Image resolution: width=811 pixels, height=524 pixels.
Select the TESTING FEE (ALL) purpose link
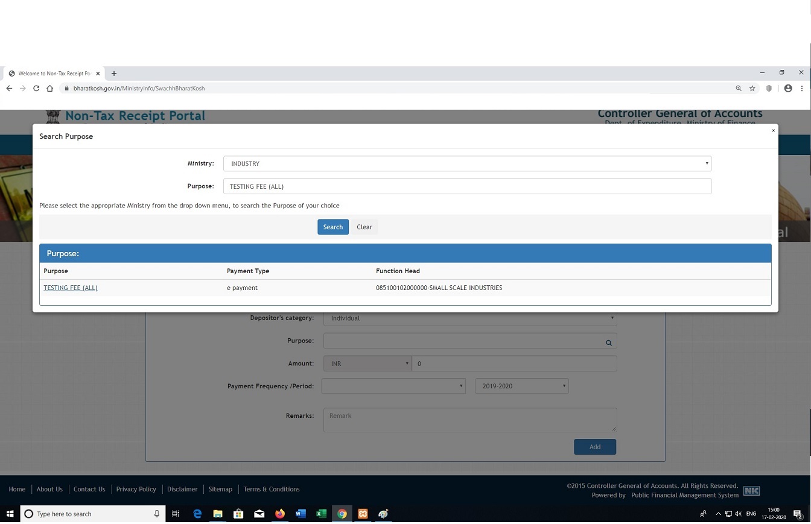71,288
